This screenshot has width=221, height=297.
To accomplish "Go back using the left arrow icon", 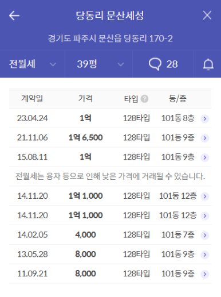I will (14, 16).
